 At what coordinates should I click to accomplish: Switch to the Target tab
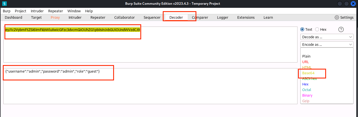point(36,17)
